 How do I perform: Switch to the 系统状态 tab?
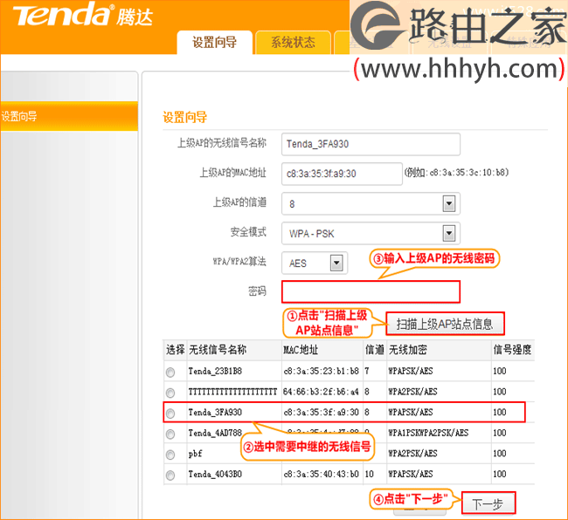[x=293, y=42]
